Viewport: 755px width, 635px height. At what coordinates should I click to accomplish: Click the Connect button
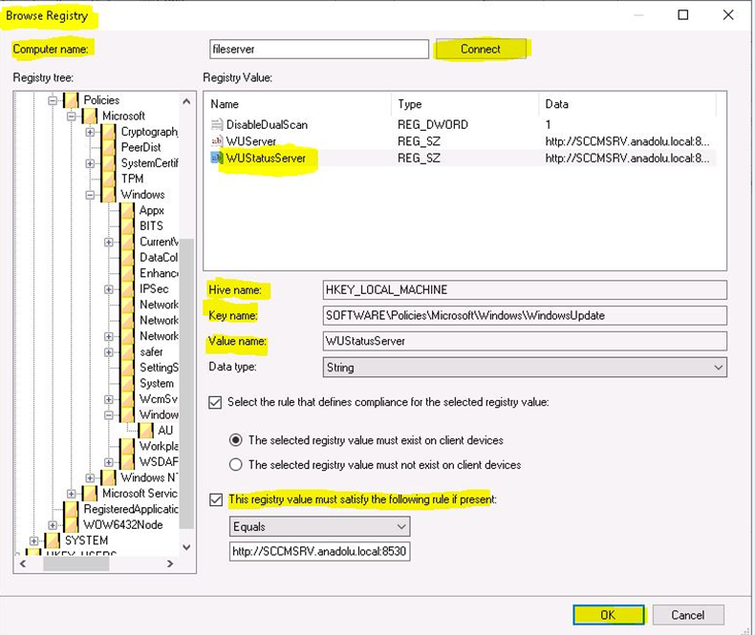(481, 49)
